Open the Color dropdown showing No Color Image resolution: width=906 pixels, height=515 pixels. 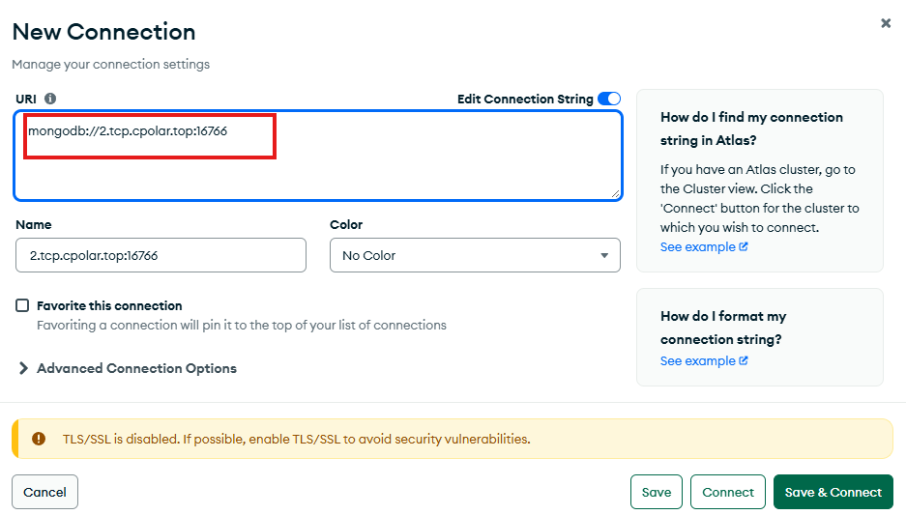pos(475,255)
